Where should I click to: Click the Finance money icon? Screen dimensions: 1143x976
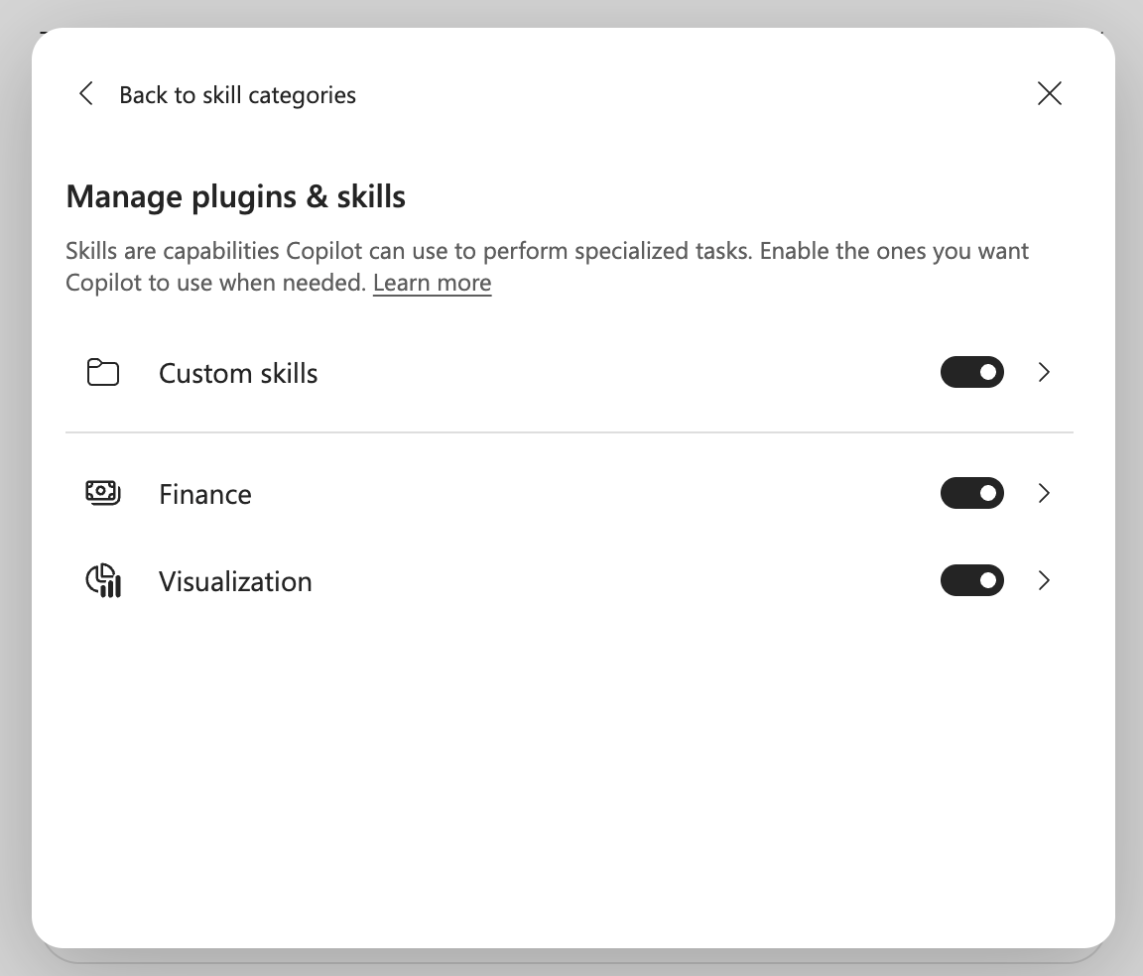103,494
